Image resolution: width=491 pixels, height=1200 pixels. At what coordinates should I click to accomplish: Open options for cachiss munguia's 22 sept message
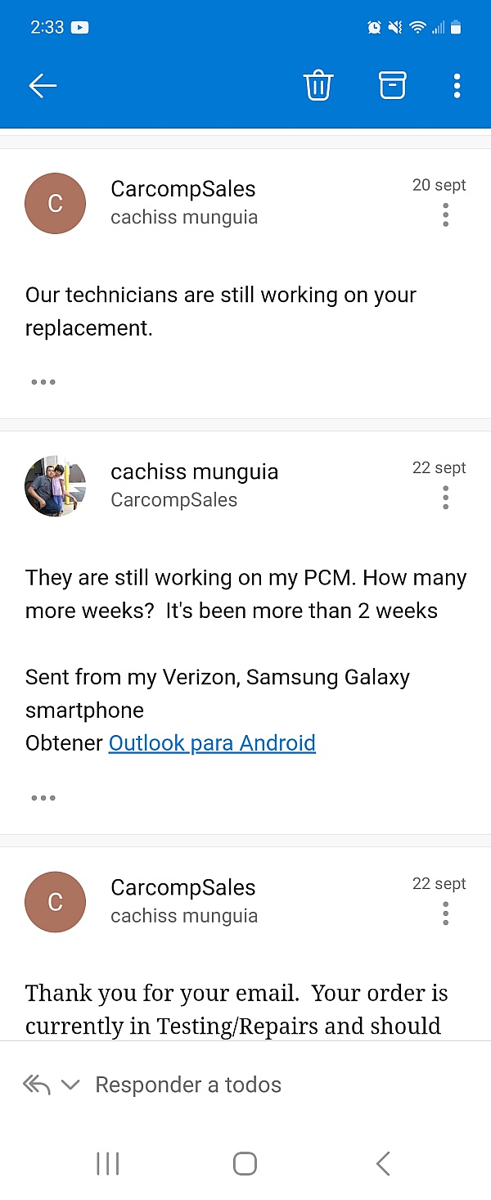[445, 497]
